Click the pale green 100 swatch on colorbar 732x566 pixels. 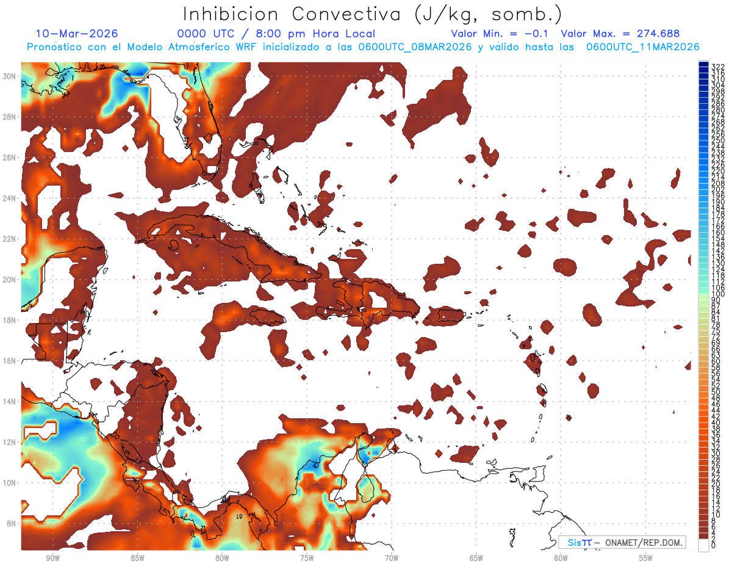[x=703, y=296]
